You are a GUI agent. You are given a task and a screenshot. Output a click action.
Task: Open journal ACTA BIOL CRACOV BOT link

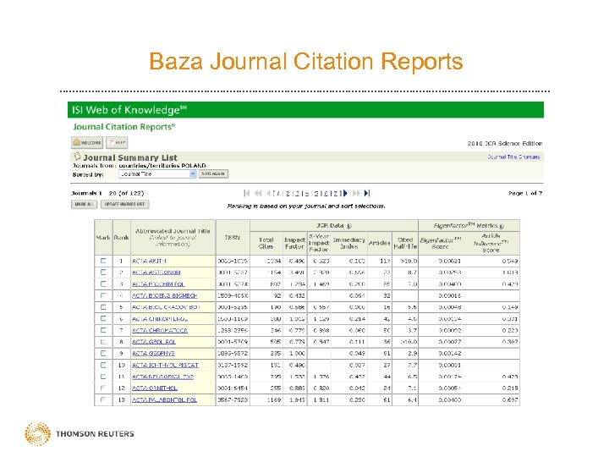point(166,307)
